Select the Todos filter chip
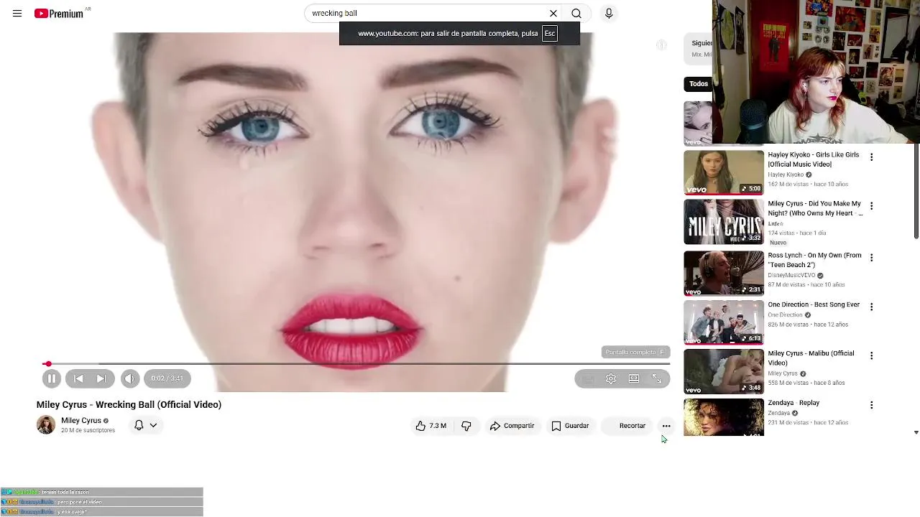 tap(698, 84)
